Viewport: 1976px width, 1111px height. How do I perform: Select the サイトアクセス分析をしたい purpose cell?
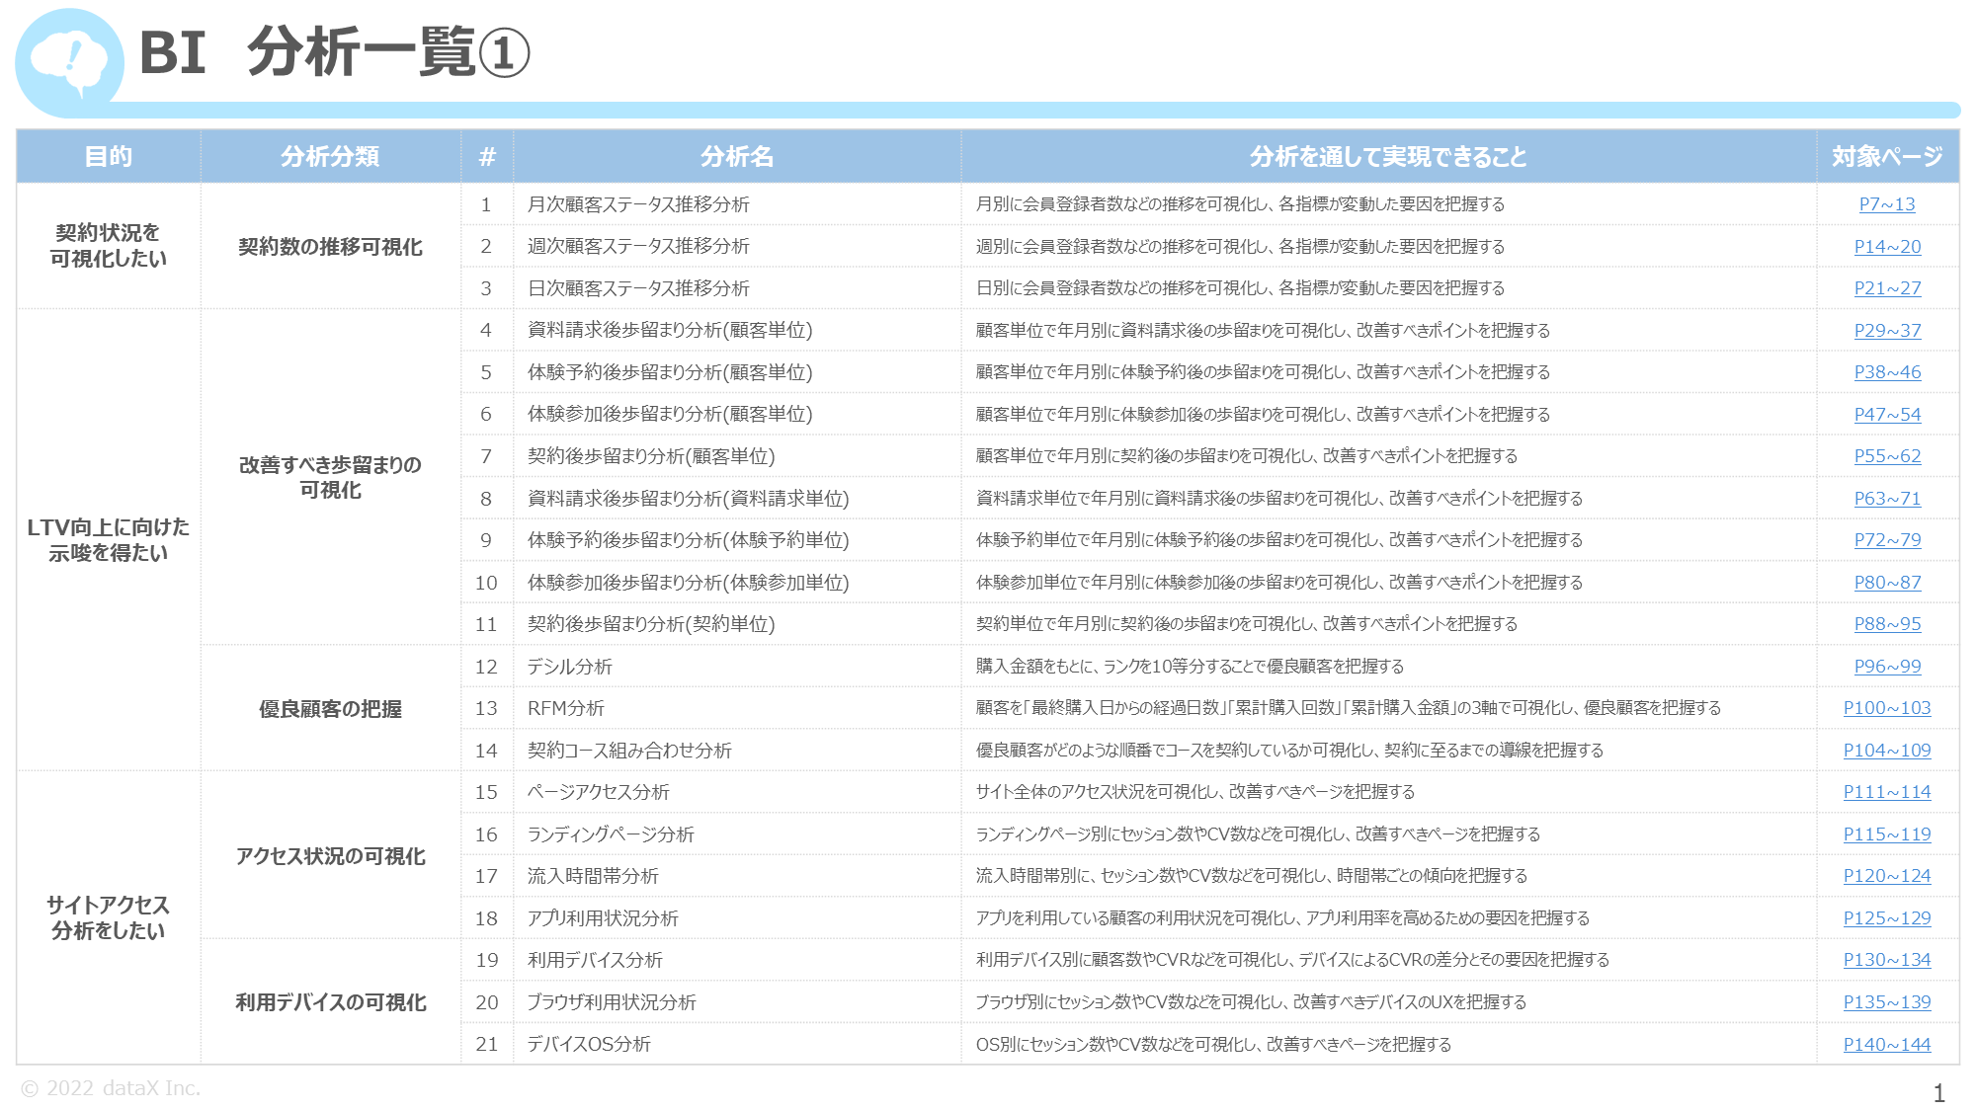109,917
